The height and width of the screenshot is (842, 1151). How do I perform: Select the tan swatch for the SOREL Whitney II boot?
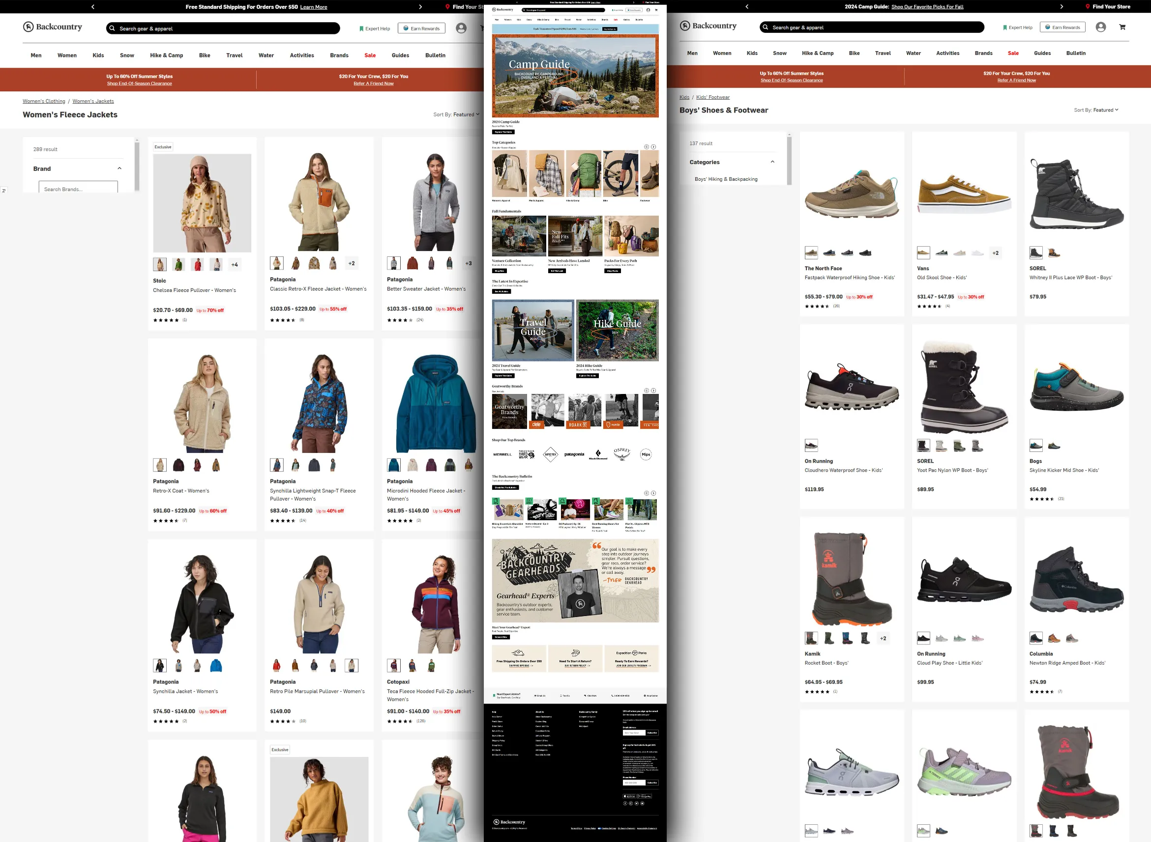tap(1054, 253)
